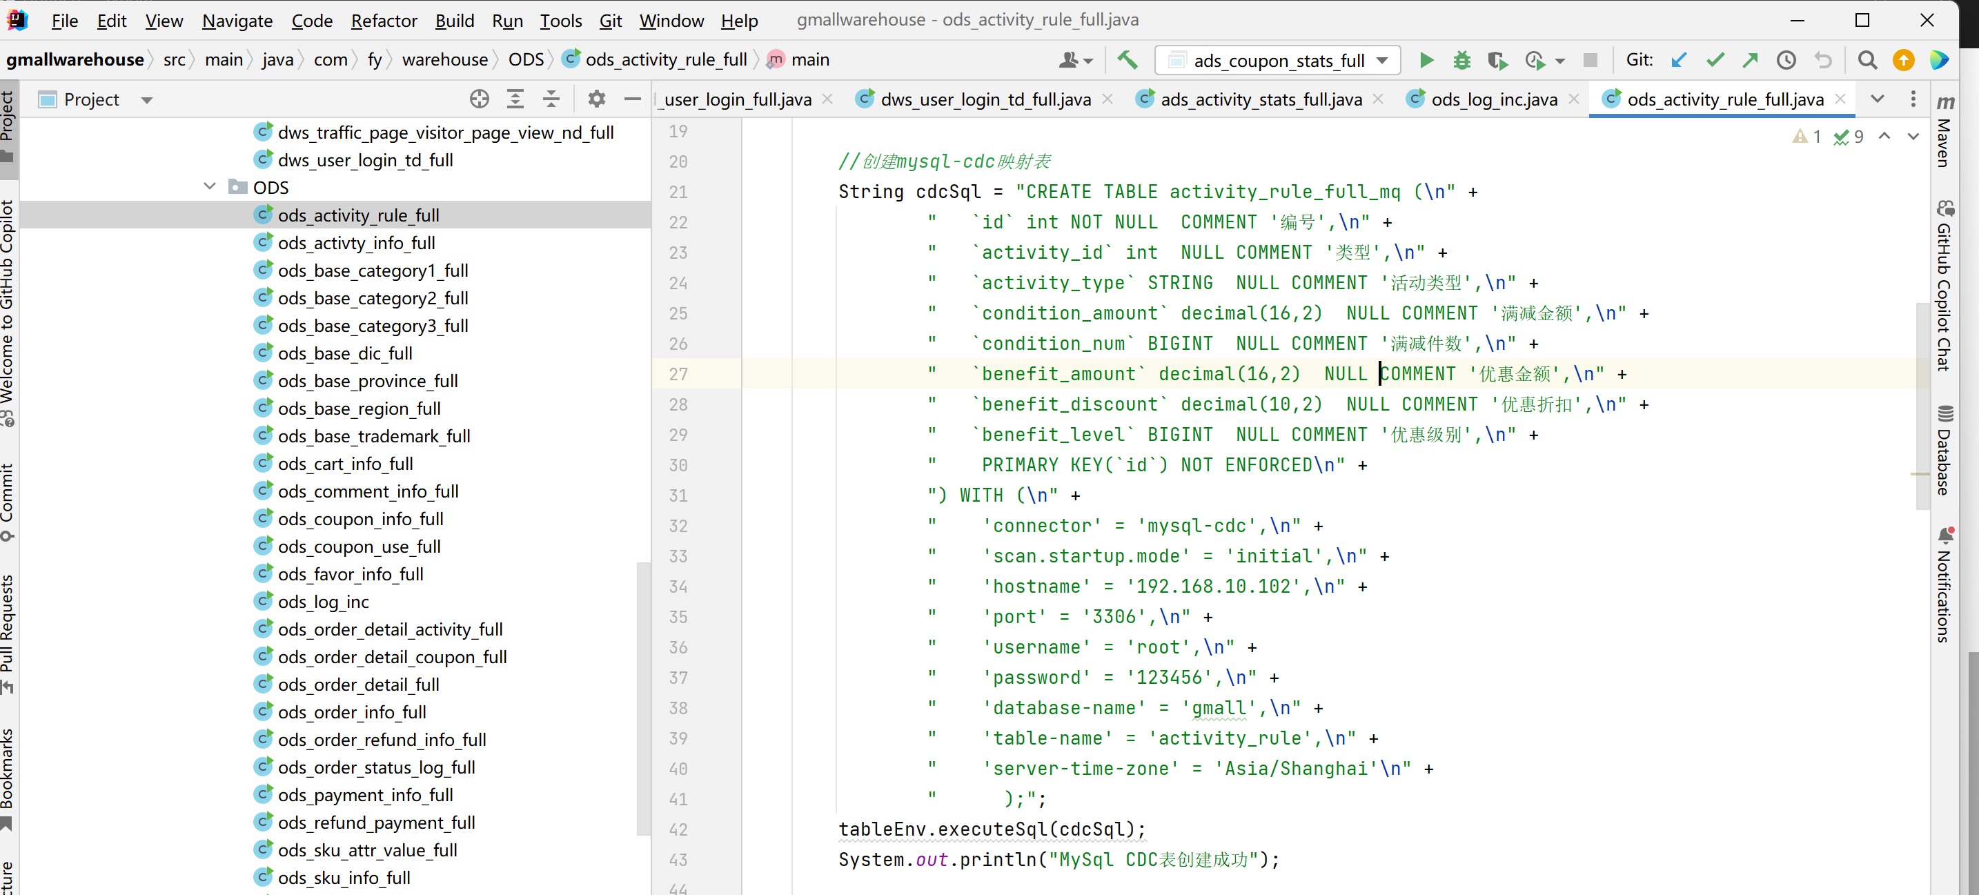Click the Debug bug icon
Image resolution: width=1979 pixels, height=895 pixels.
coord(1461,60)
